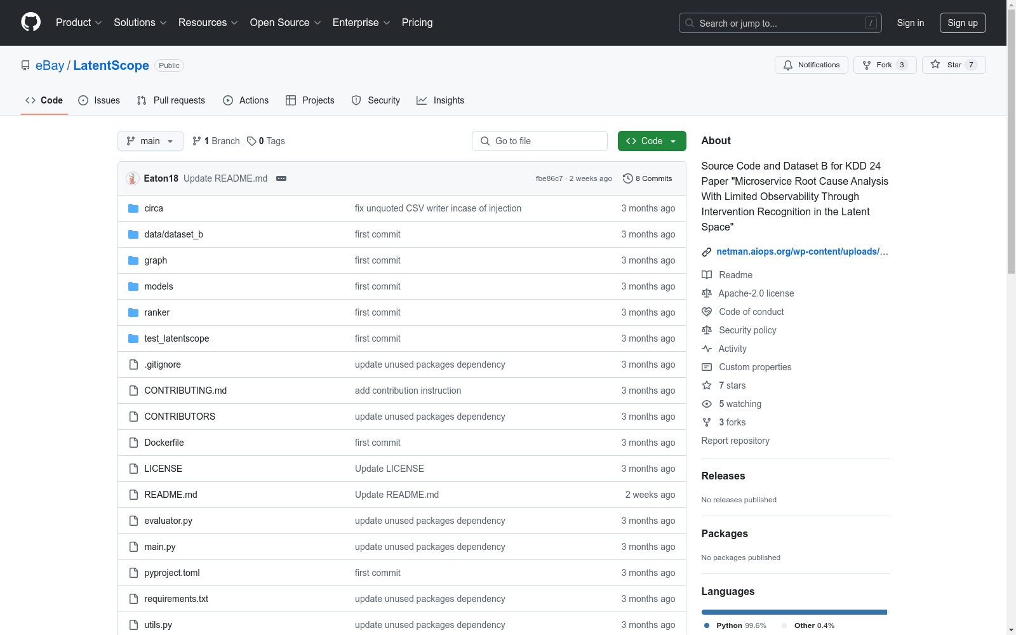This screenshot has height=635, width=1016.
Task: Open the utils.py file
Action: (158, 625)
